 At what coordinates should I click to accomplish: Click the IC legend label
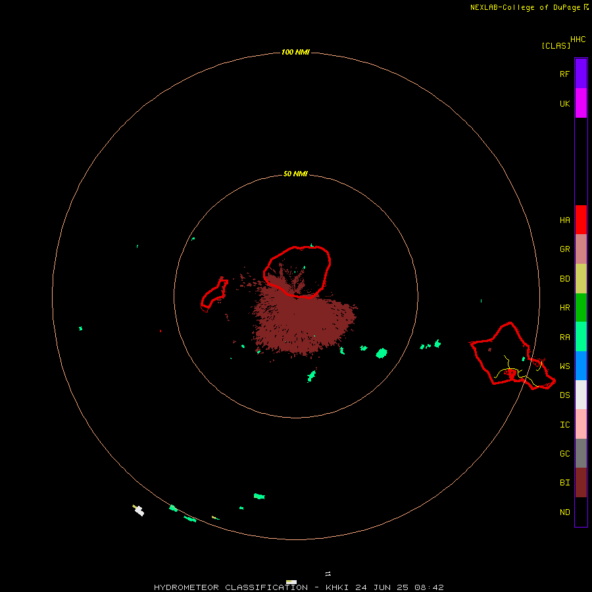[x=564, y=425]
